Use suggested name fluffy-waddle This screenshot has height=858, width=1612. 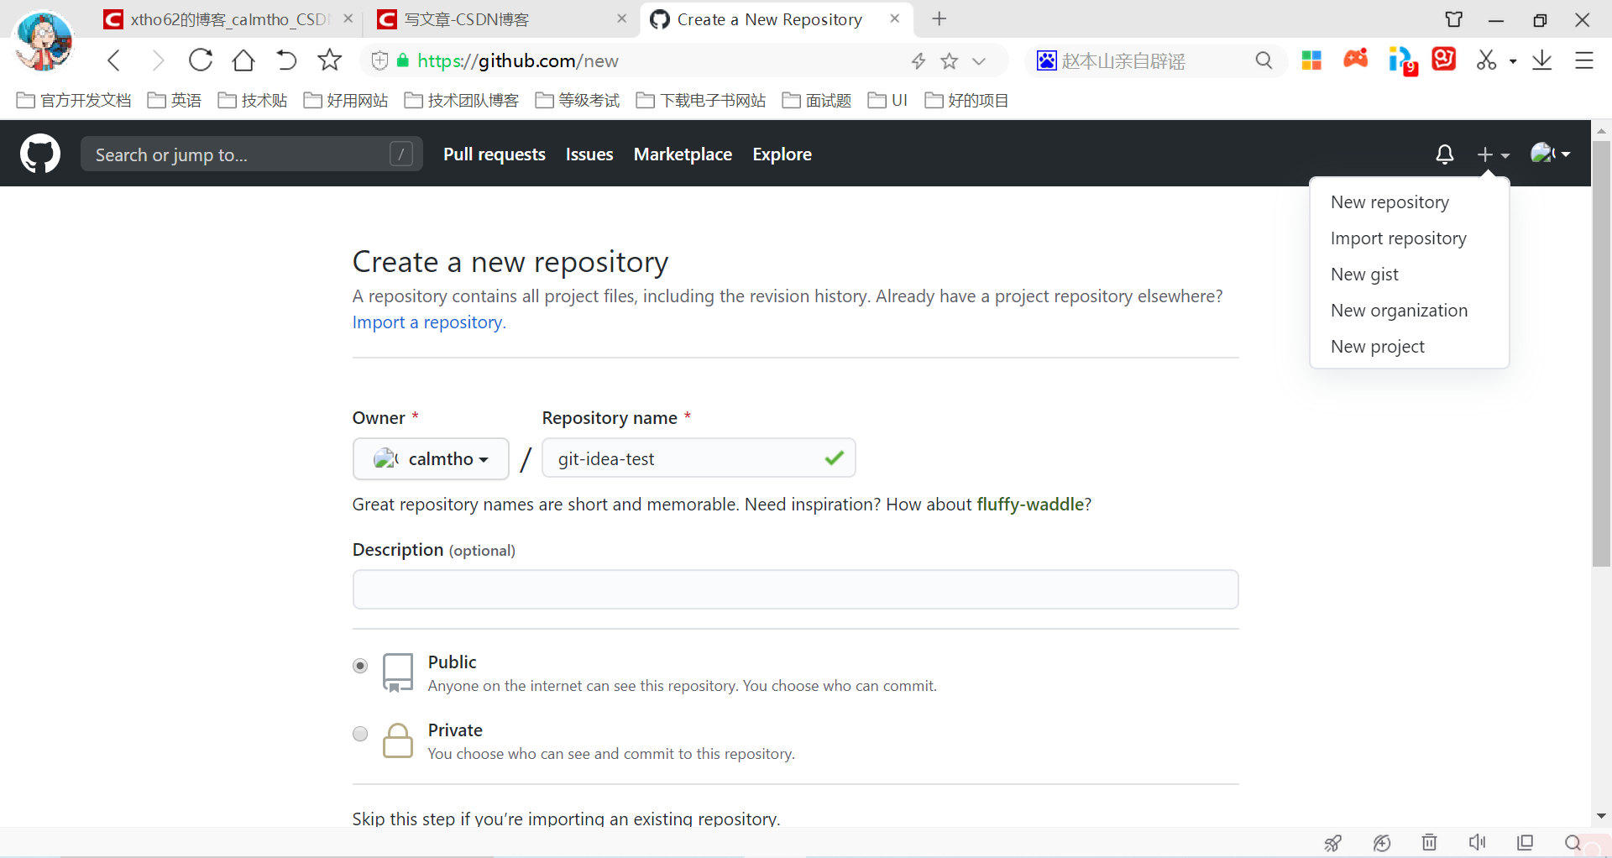pyautogui.click(x=1030, y=505)
